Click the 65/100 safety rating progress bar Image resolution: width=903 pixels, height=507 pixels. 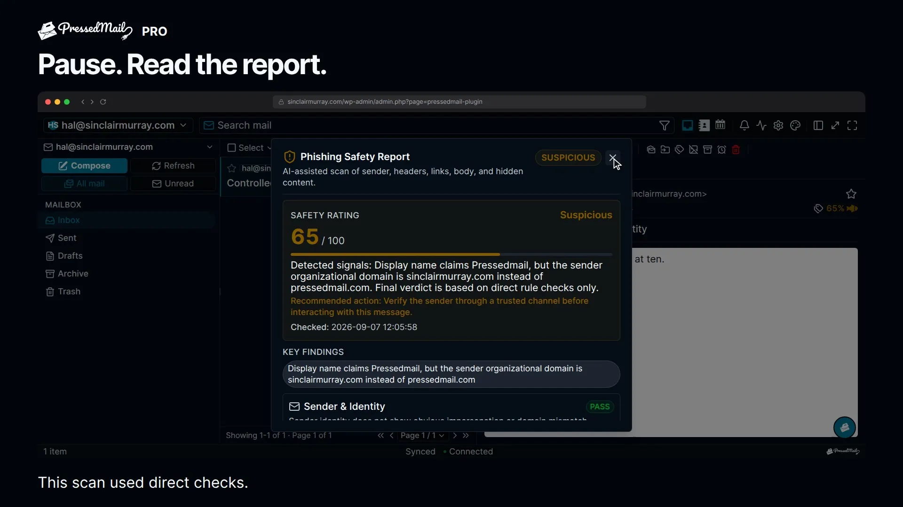451,254
